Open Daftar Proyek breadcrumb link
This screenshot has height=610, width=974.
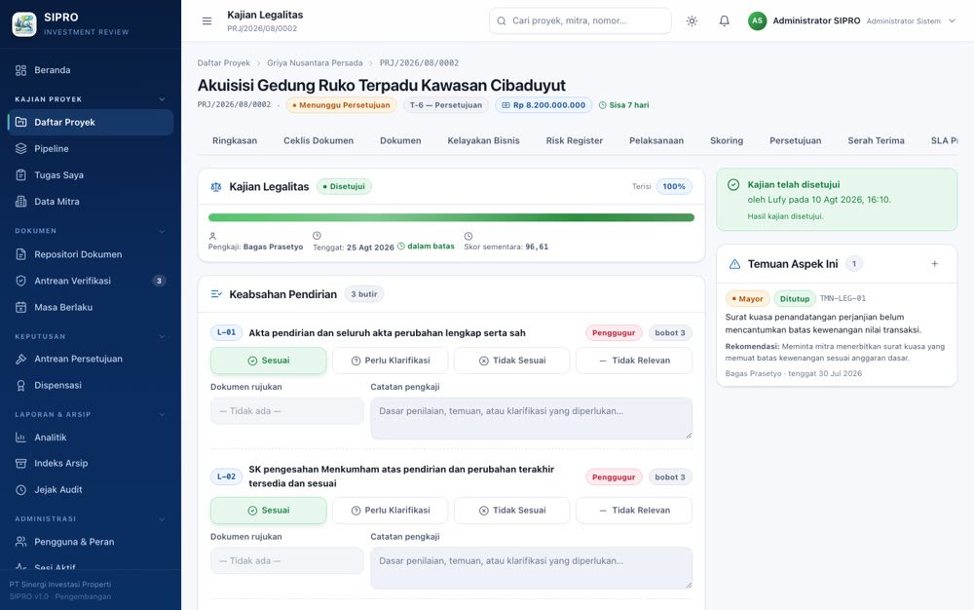(x=224, y=62)
